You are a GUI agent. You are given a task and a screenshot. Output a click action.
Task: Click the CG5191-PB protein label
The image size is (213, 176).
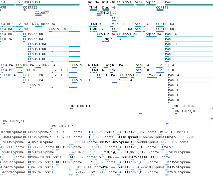tap(39, 85)
